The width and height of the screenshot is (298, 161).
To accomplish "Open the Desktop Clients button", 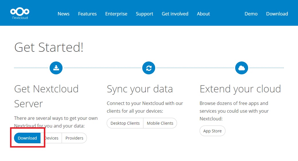I will (125, 123).
